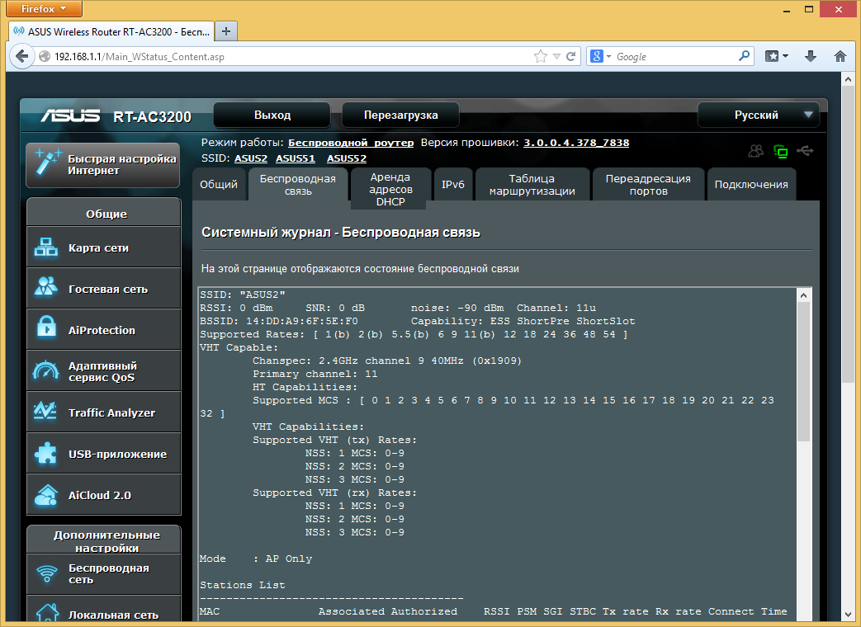Expand the Русский language dropdown
The width and height of the screenshot is (861, 627).
[759, 115]
